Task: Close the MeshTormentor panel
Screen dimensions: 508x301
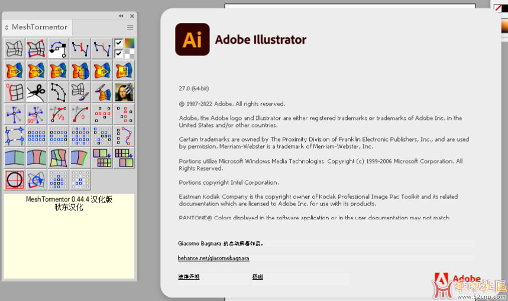Action: pyautogui.click(x=132, y=16)
